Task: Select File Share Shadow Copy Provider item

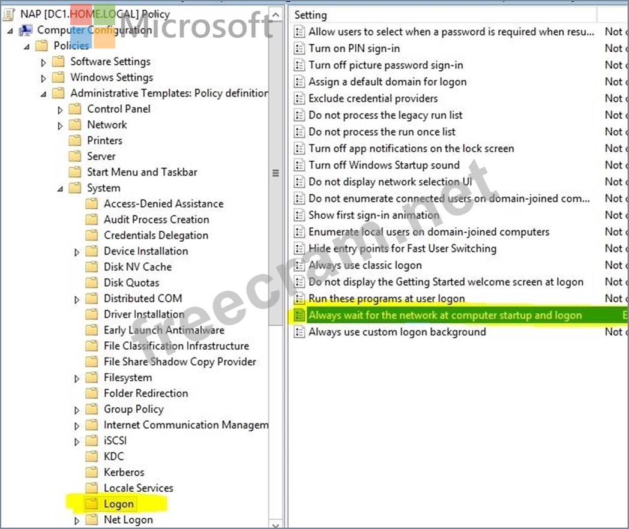Action: (179, 362)
